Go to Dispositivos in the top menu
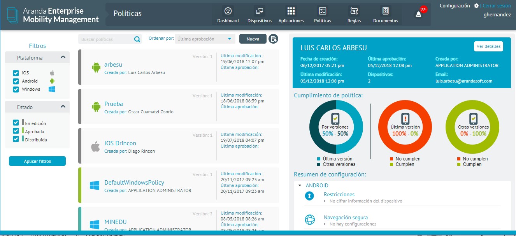 [x=260, y=21]
